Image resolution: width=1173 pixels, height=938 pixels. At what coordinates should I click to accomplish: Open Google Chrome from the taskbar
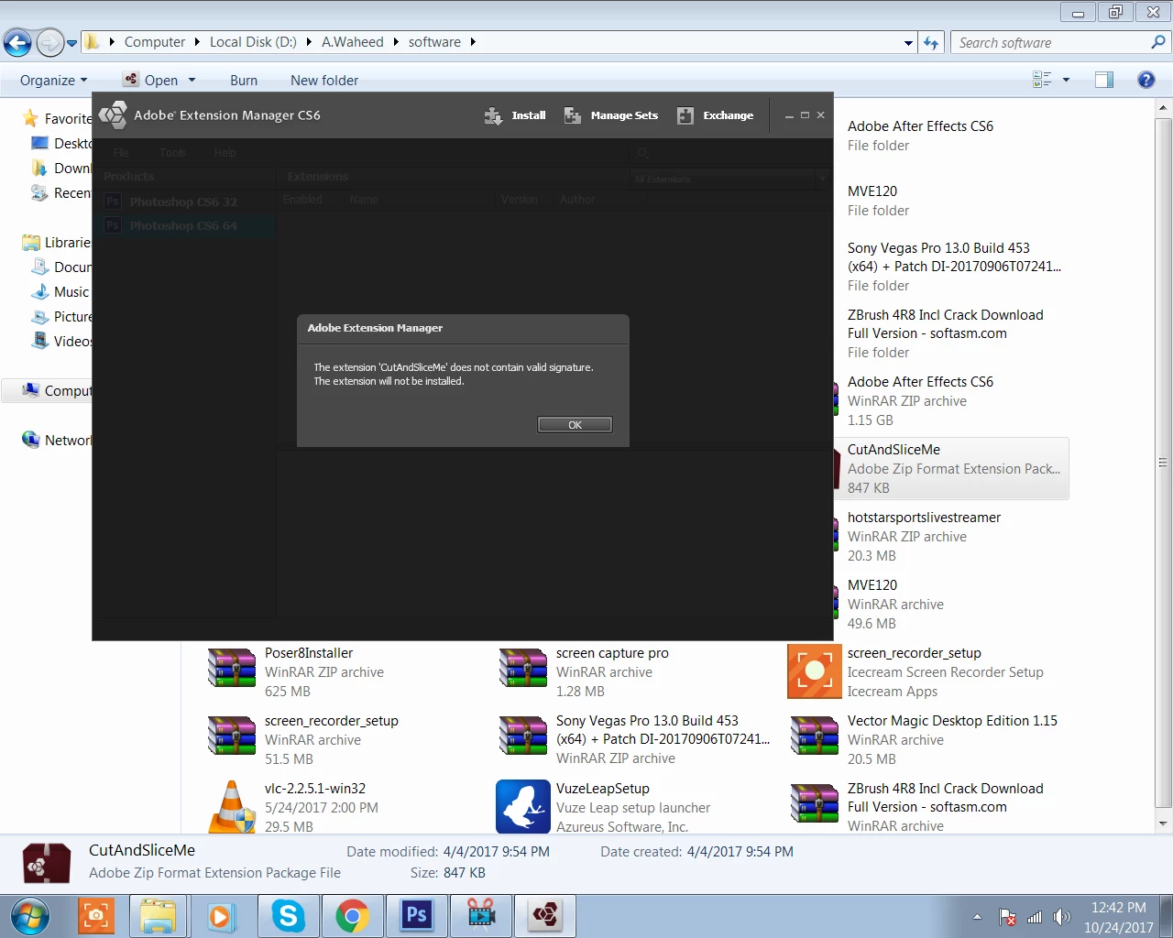point(352,916)
